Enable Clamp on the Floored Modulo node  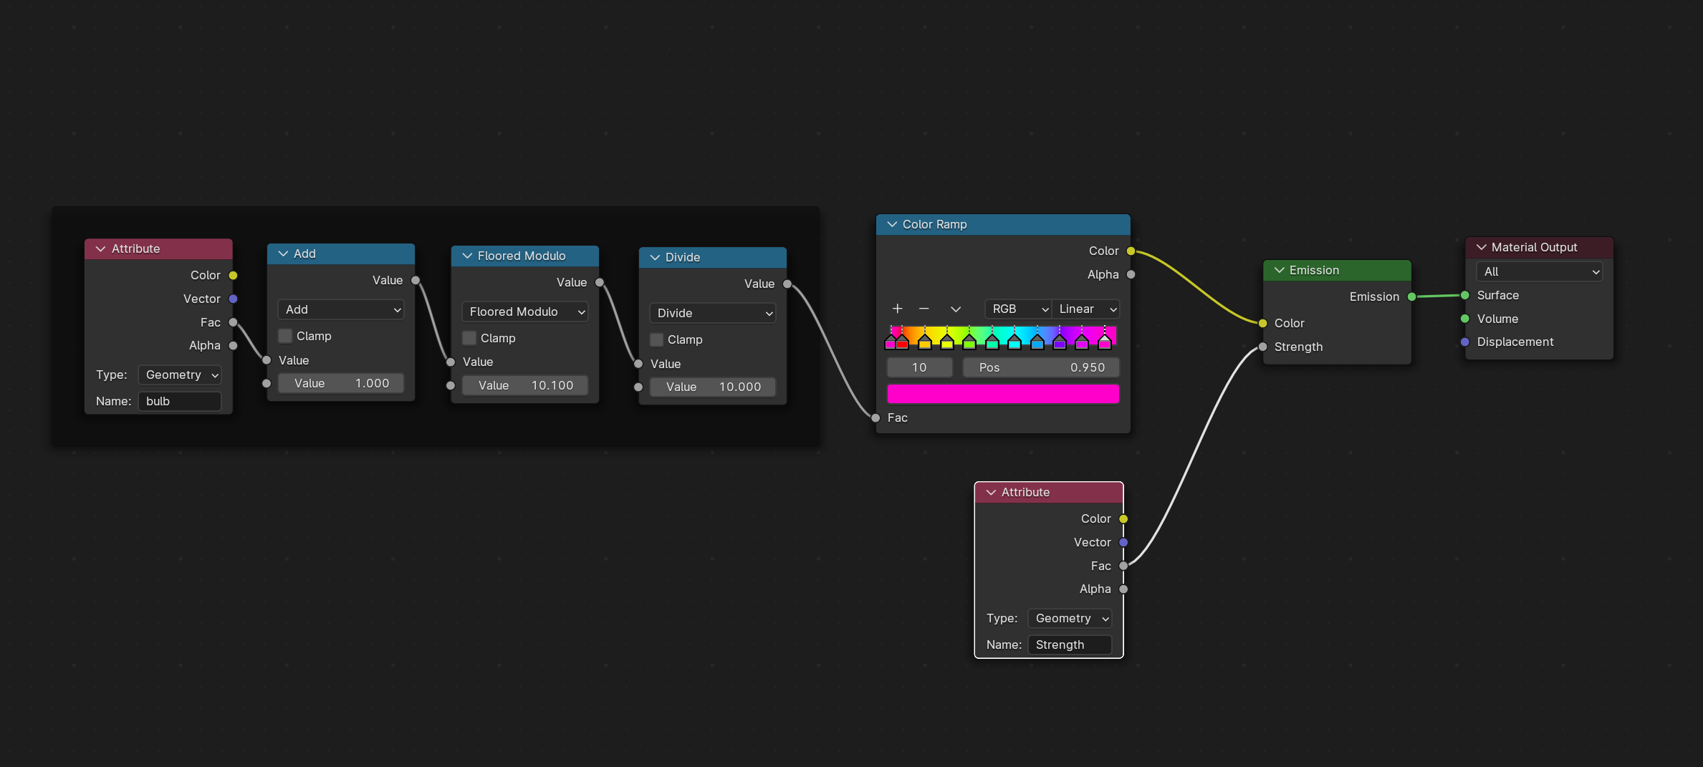pyautogui.click(x=469, y=337)
